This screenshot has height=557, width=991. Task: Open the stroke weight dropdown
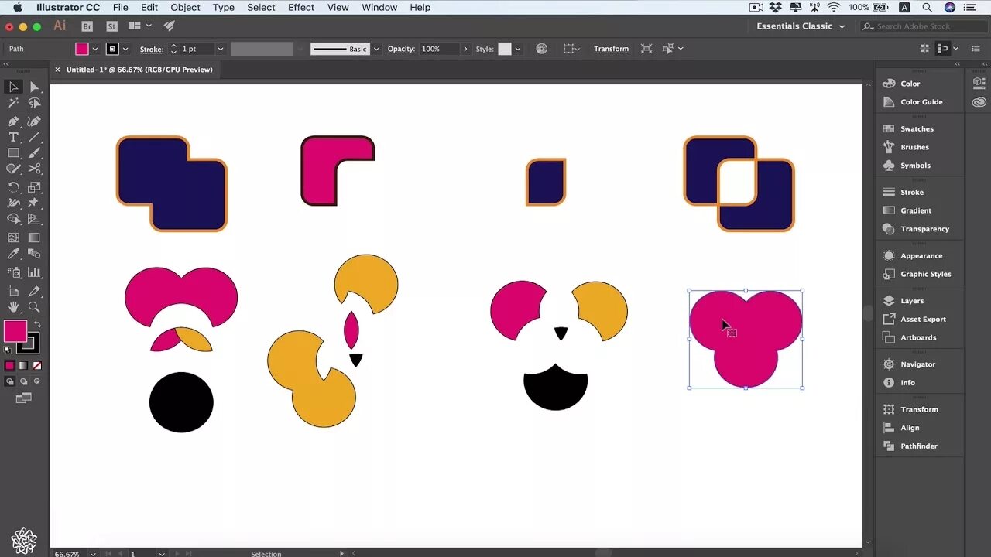tap(221, 49)
